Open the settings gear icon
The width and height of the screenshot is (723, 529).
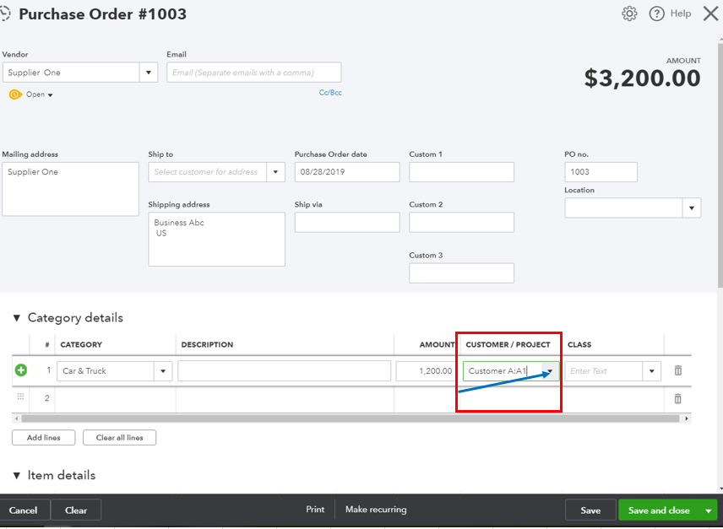629,13
